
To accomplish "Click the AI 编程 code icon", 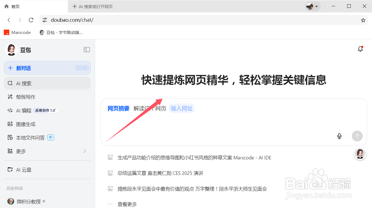I will click(10, 111).
